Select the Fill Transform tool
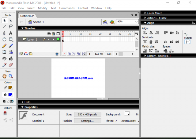The height and width of the screenshot is (139, 196). (11, 52)
